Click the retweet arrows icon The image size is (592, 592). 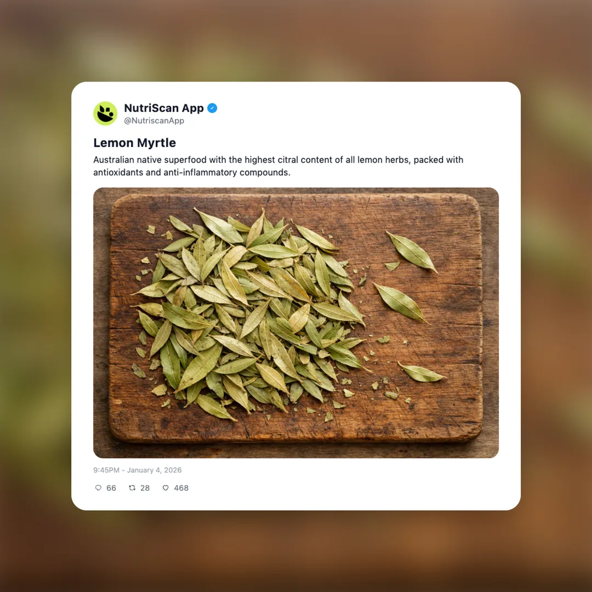point(132,488)
